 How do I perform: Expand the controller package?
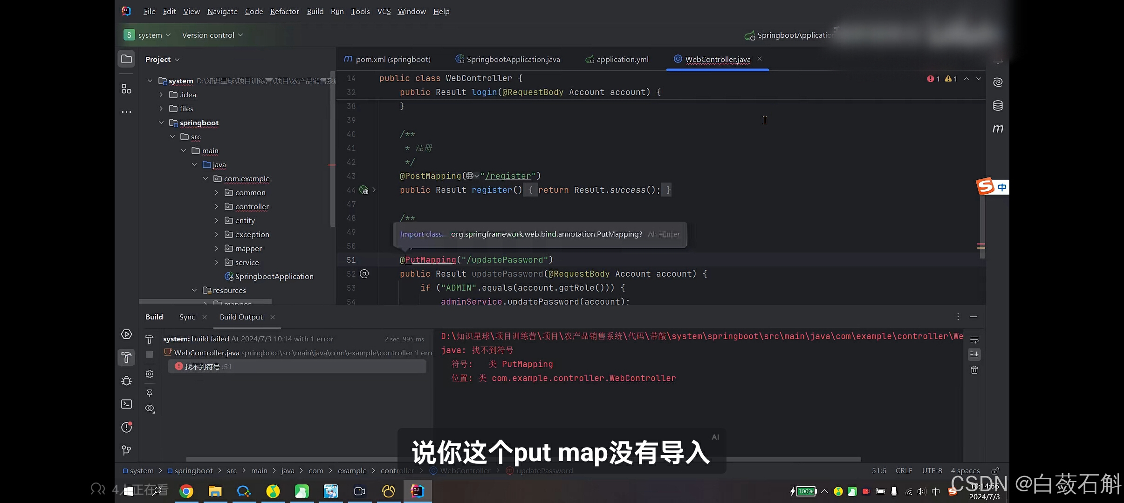pos(216,206)
